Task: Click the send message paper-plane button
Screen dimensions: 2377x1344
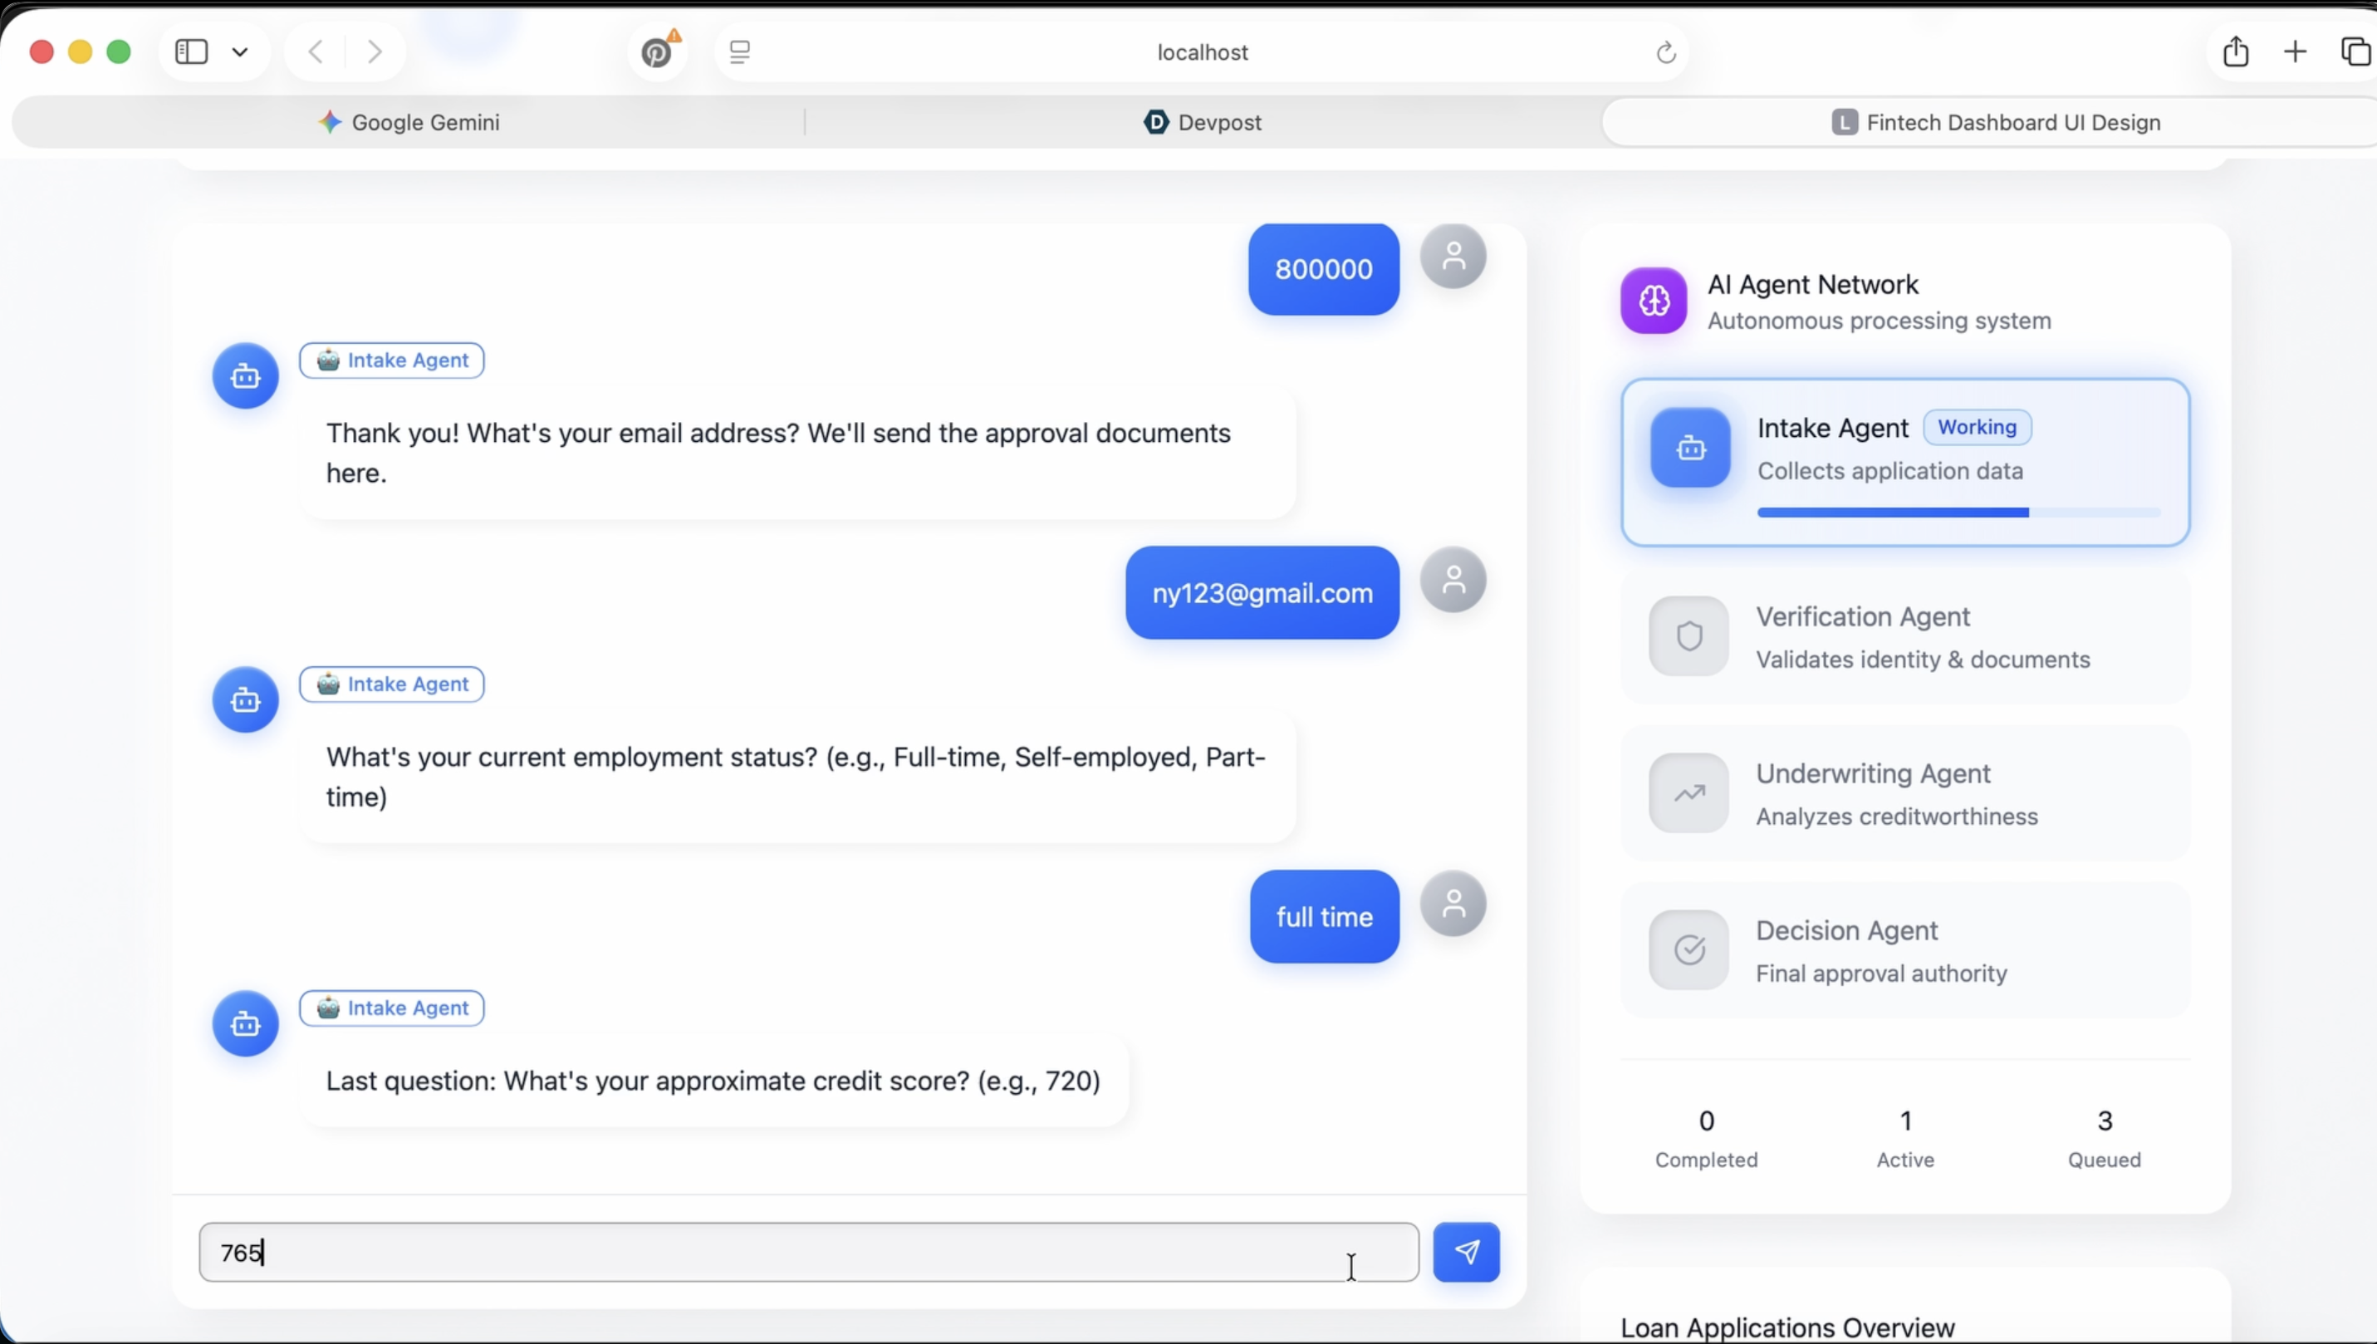Action: tap(1465, 1252)
